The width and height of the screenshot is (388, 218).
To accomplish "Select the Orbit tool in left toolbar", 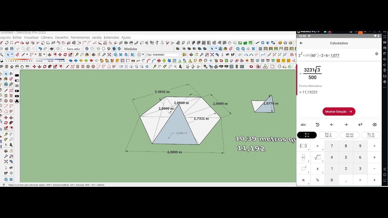I will [6, 151].
